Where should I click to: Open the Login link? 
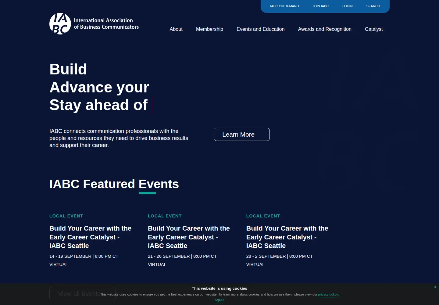pos(347,6)
